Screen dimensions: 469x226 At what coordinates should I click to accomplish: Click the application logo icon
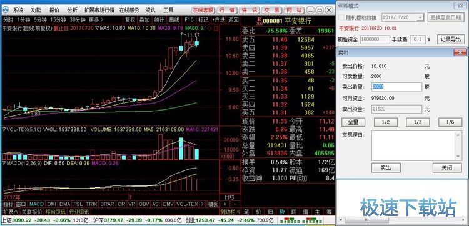click(6, 10)
